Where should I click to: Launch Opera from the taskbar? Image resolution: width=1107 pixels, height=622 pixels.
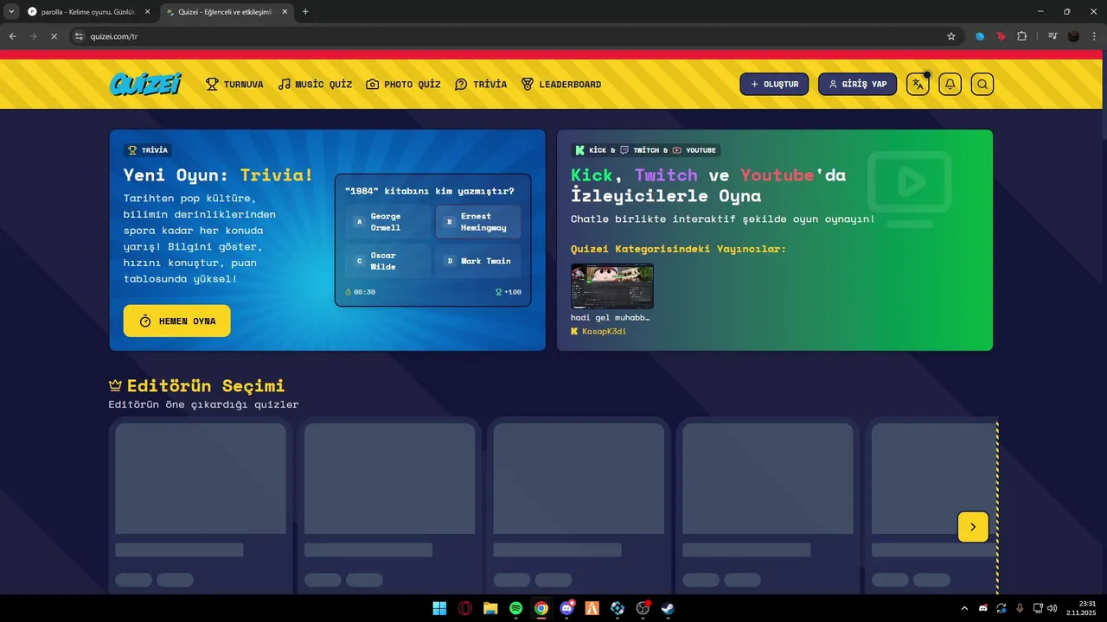pyautogui.click(x=465, y=608)
